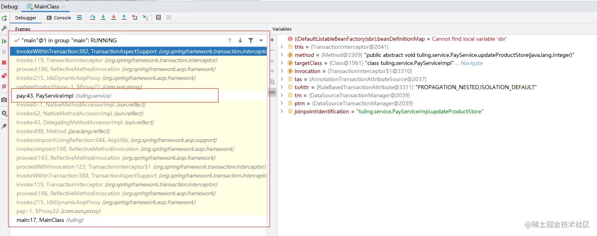Take thread dump with camera icon
This screenshot has height=236, width=597.
tap(4, 100)
